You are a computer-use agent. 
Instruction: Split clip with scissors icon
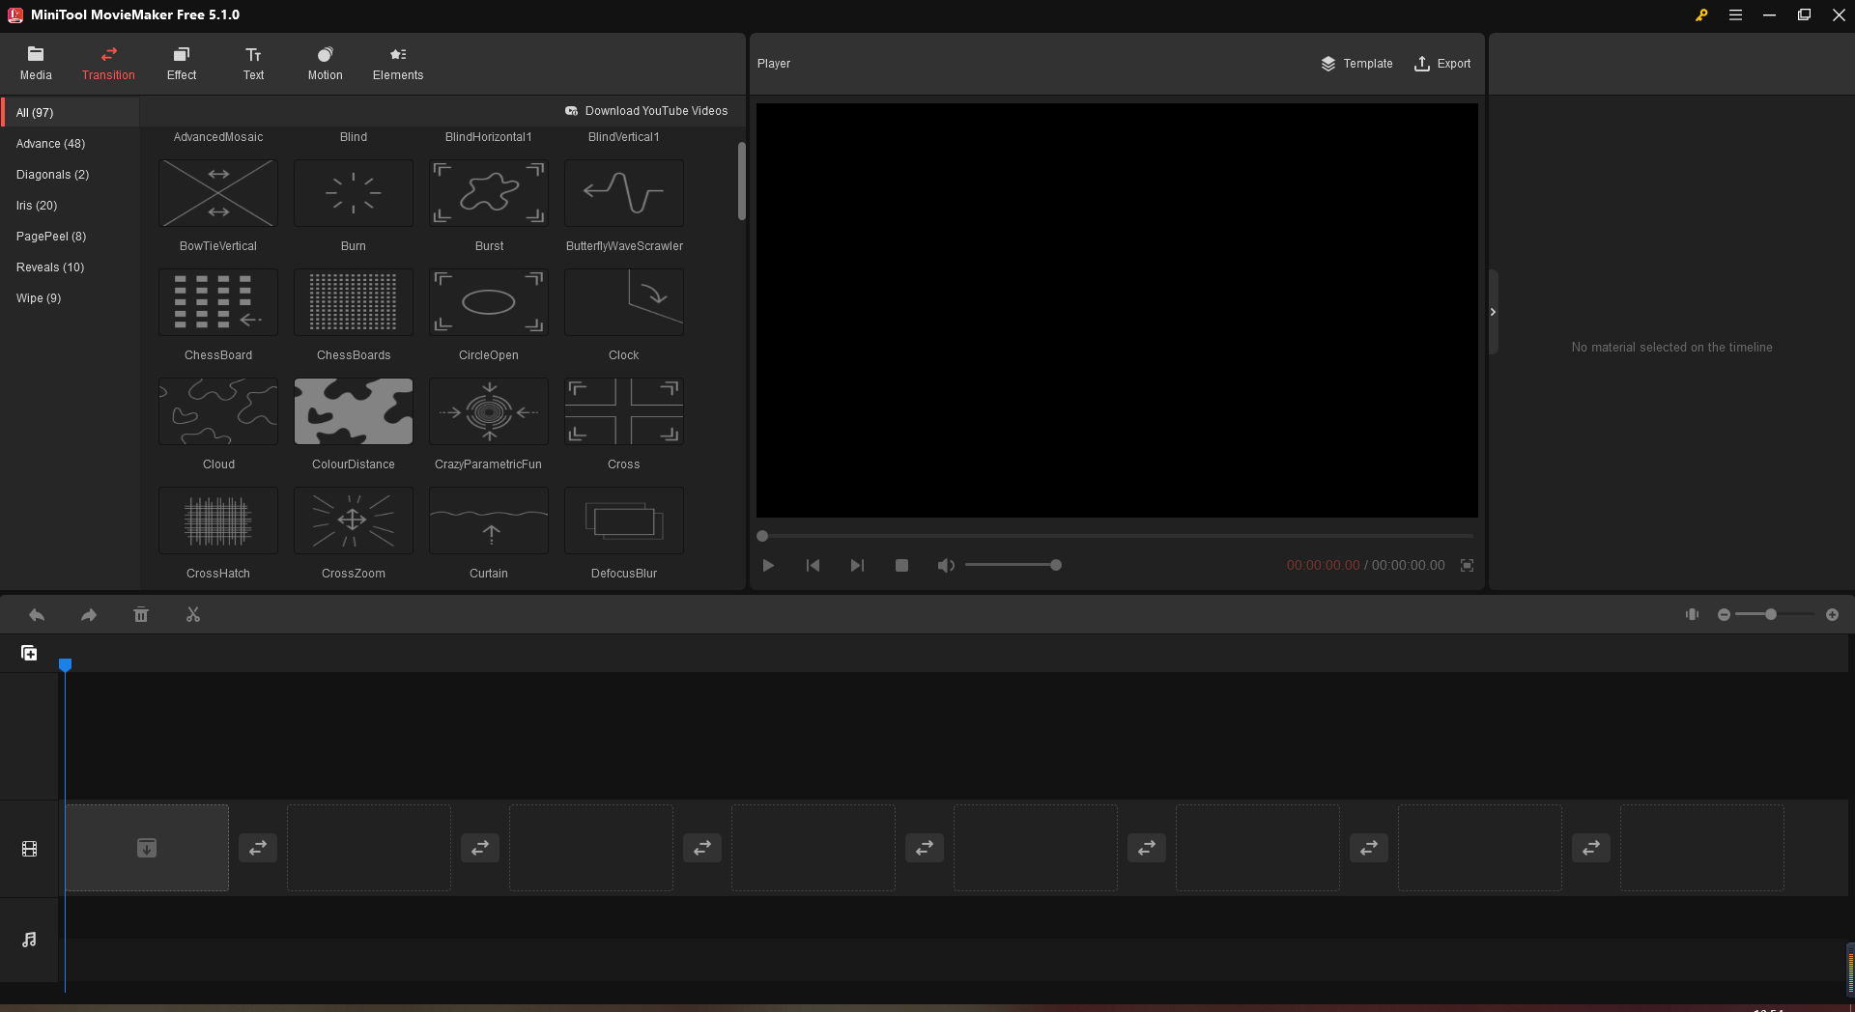pos(193,615)
